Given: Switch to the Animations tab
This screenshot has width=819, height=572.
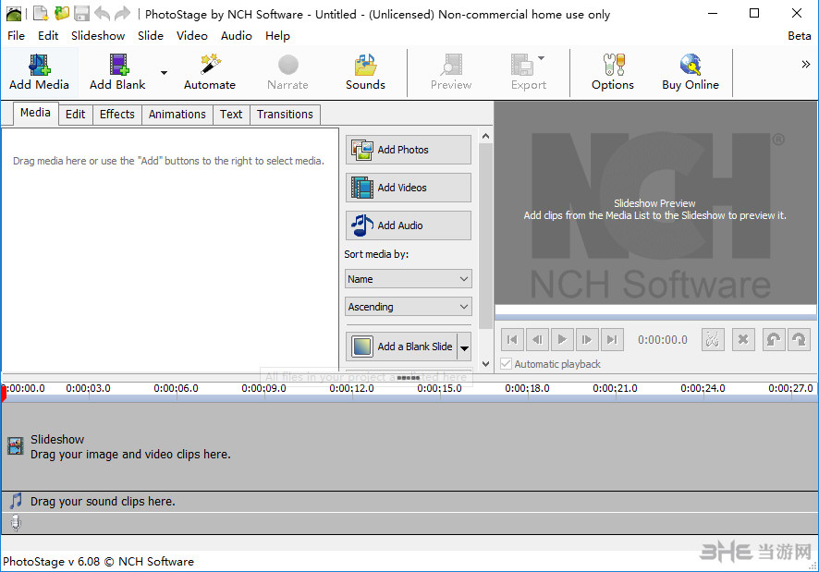Looking at the screenshot, I should tap(177, 115).
